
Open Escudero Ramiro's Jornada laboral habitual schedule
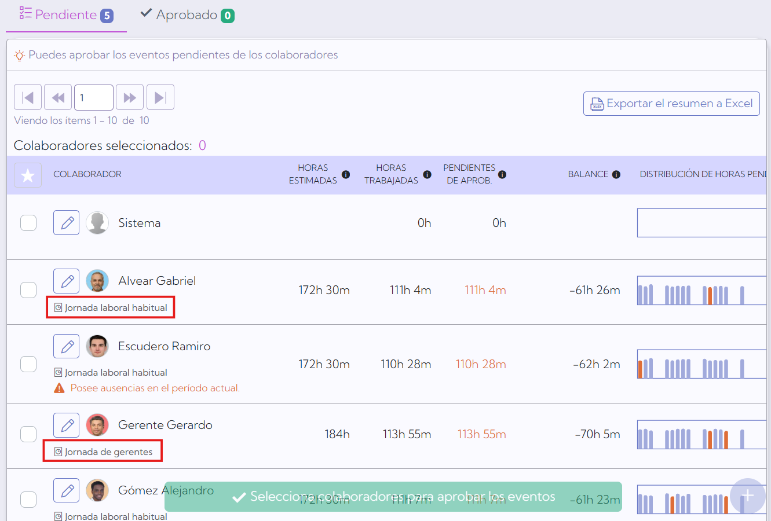pyautogui.click(x=111, y=372)
